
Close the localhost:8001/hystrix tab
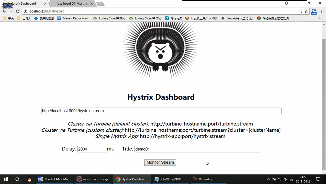click(x=92, y=4)
